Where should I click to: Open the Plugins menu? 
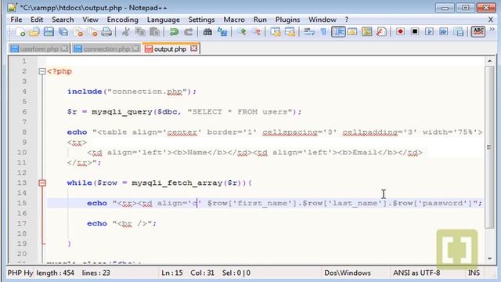(287, 20)
